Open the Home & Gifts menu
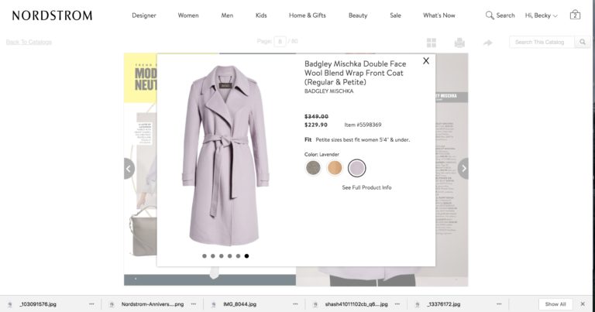595x312 pixels. coord(308,15)
